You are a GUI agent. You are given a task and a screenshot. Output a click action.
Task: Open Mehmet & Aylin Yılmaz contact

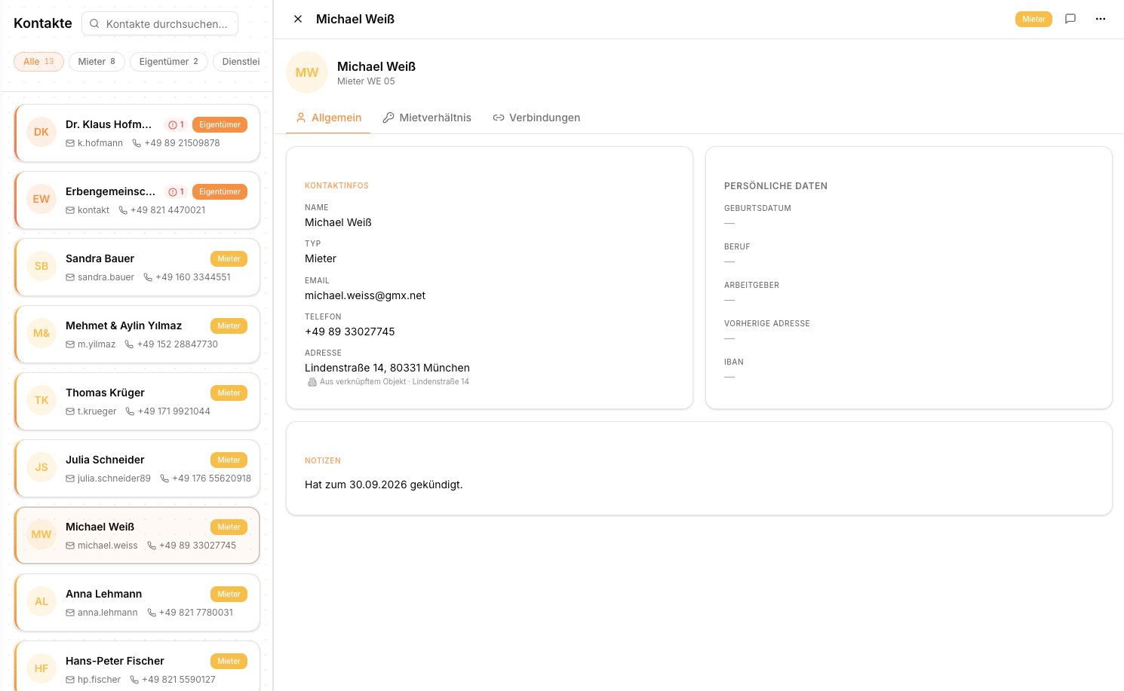[137, 335]
